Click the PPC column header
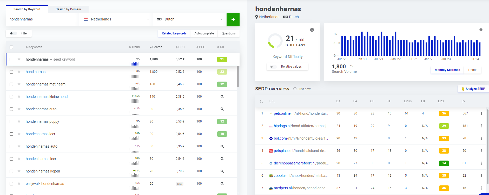Image resolution: width=489 pixels, height=195 pixels. [x=201, y=47]
